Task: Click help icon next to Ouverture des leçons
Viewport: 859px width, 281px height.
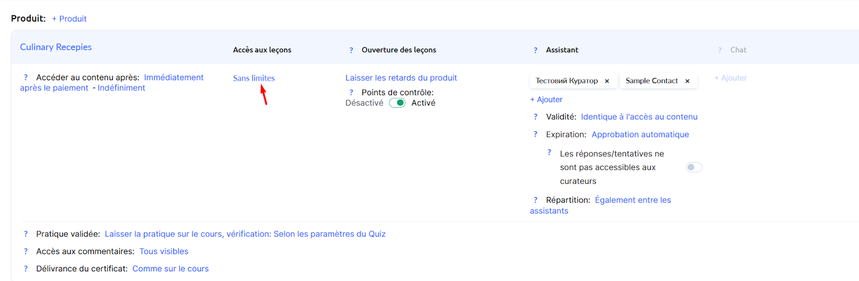Action: pos(351,50)
